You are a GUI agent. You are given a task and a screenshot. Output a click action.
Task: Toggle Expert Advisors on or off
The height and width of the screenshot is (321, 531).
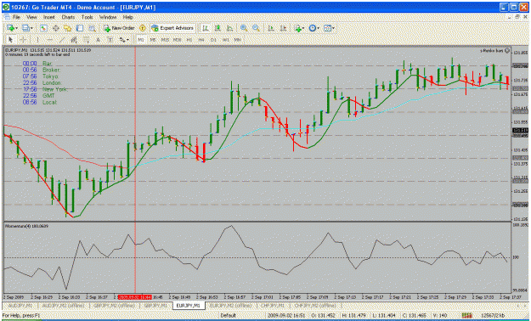[172, 28]
